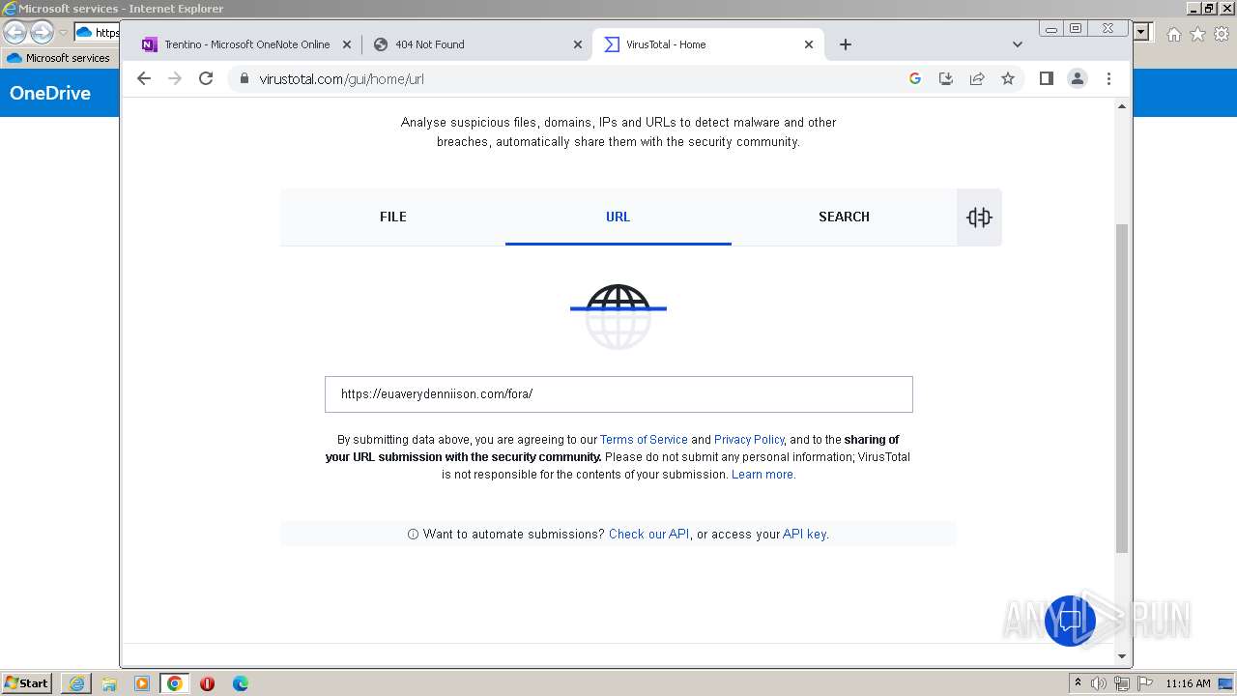This screenshot has width=1237, height=696.
Task: Close the VirusTotal - Home tab
Action: click(809, 44)
